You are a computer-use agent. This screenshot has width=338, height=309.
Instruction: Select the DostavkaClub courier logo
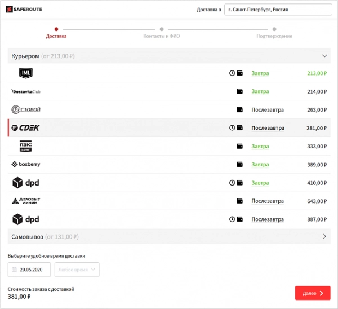26,91
